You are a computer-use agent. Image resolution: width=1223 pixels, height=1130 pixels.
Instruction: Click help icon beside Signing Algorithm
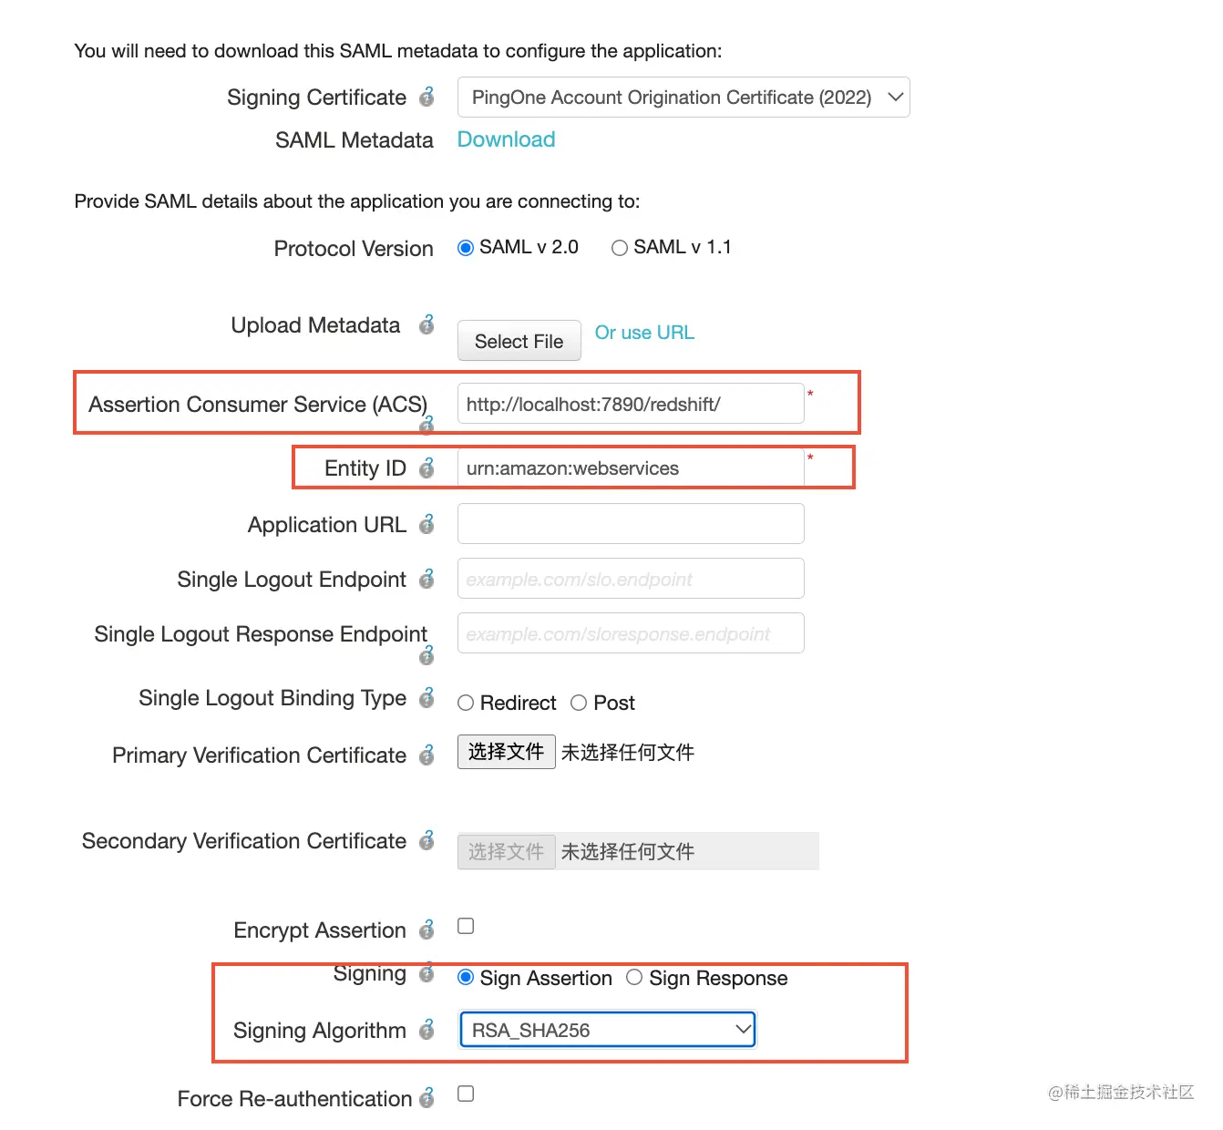427,1030
